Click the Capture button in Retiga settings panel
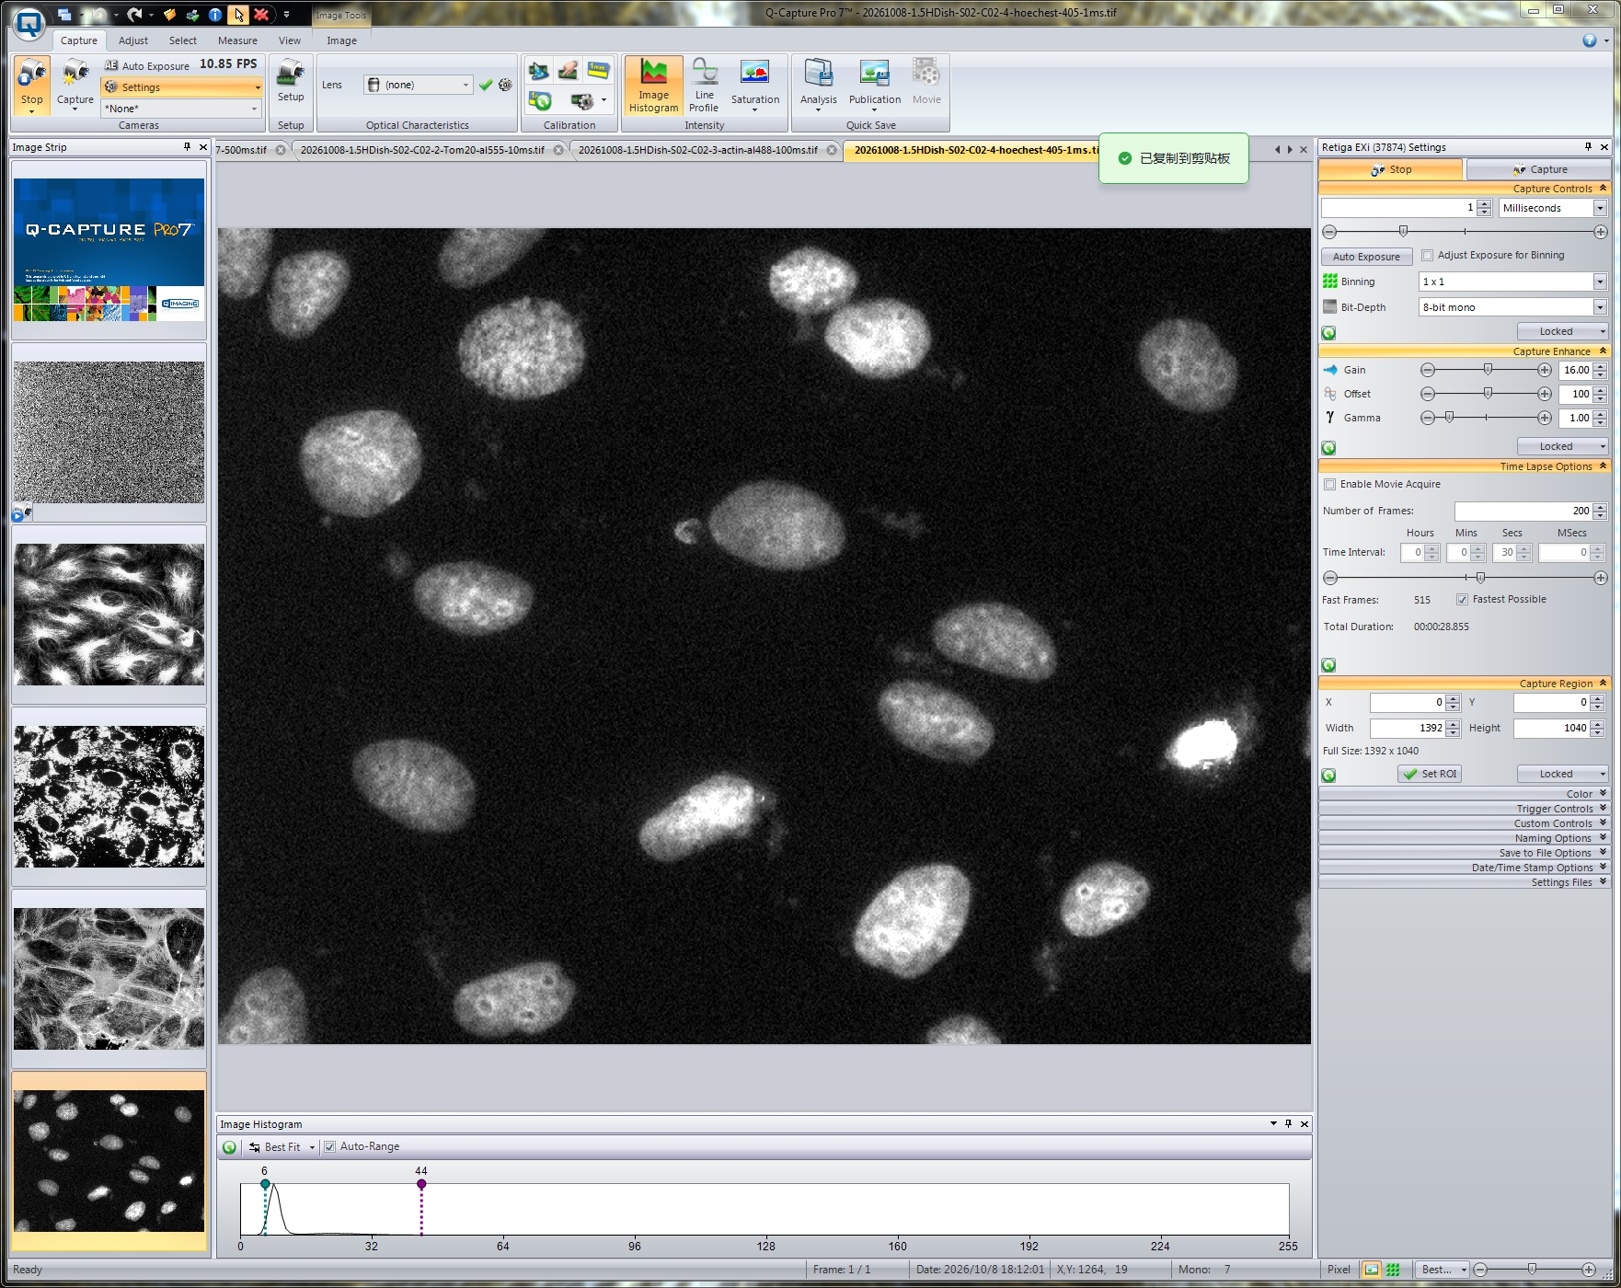The image size is (1621, 1288). click(x=1538, y=169)
